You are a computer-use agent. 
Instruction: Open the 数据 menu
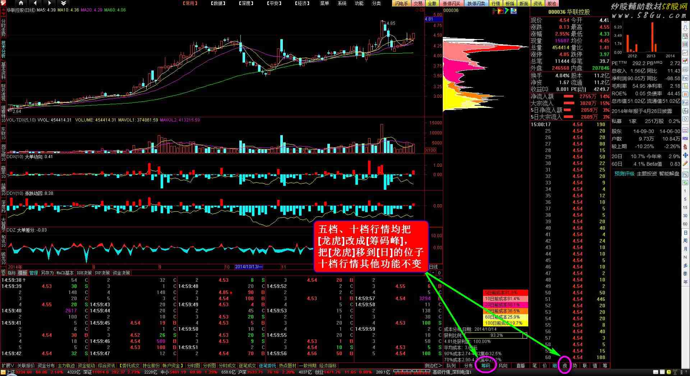[218, 3]
